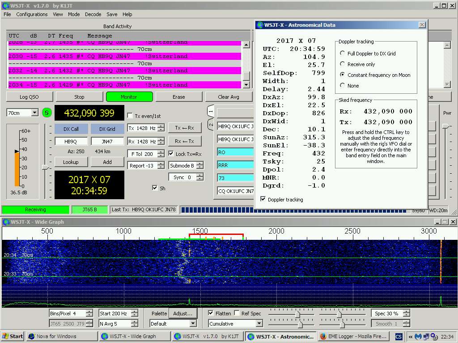The image size is (458, 343).
Task: Open the Decode menu
Action: (x=93, y=14)
